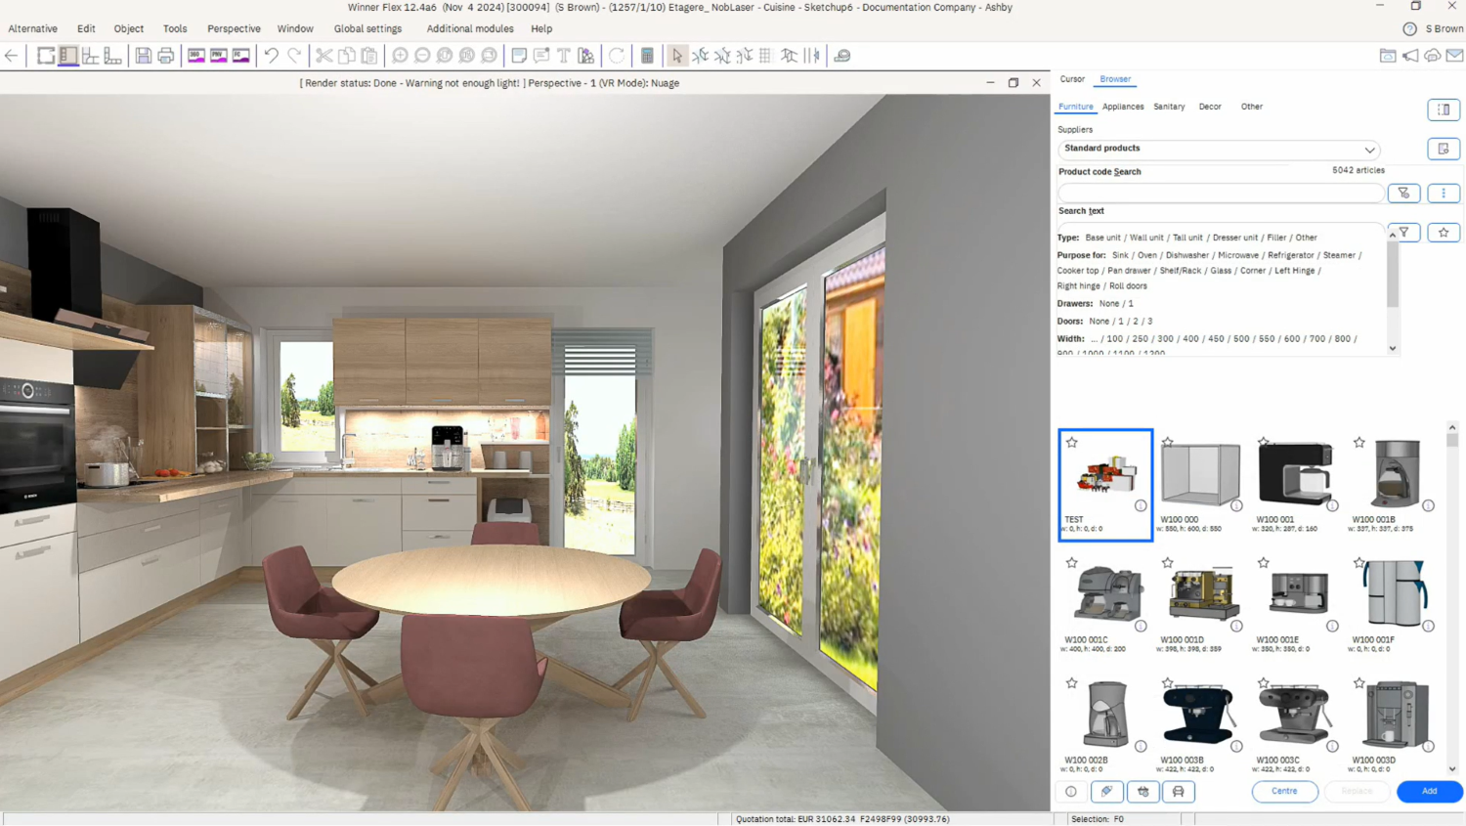Click the grid icon in toolbar
Viewport: 1466px width, 826px height.
pos(765,56)
